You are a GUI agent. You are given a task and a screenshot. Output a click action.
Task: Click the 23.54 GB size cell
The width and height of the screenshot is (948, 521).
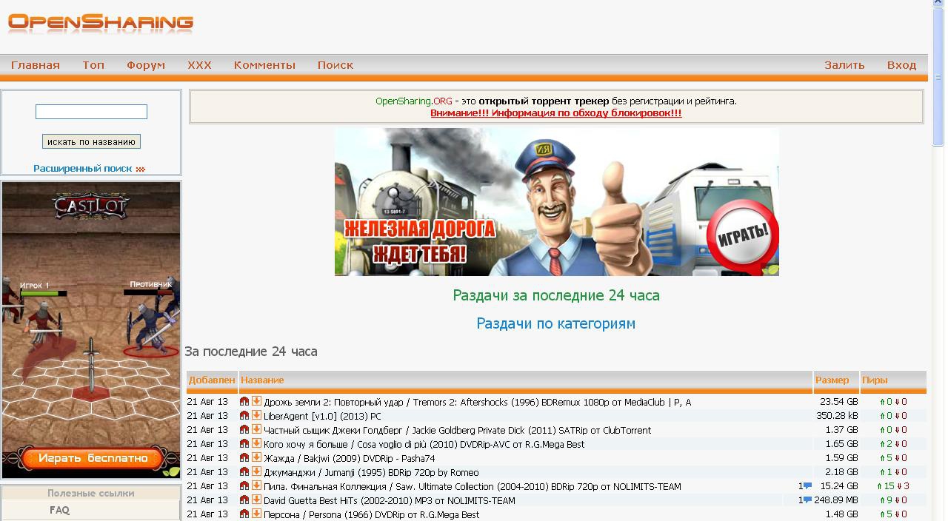click(x=839, y=402)
